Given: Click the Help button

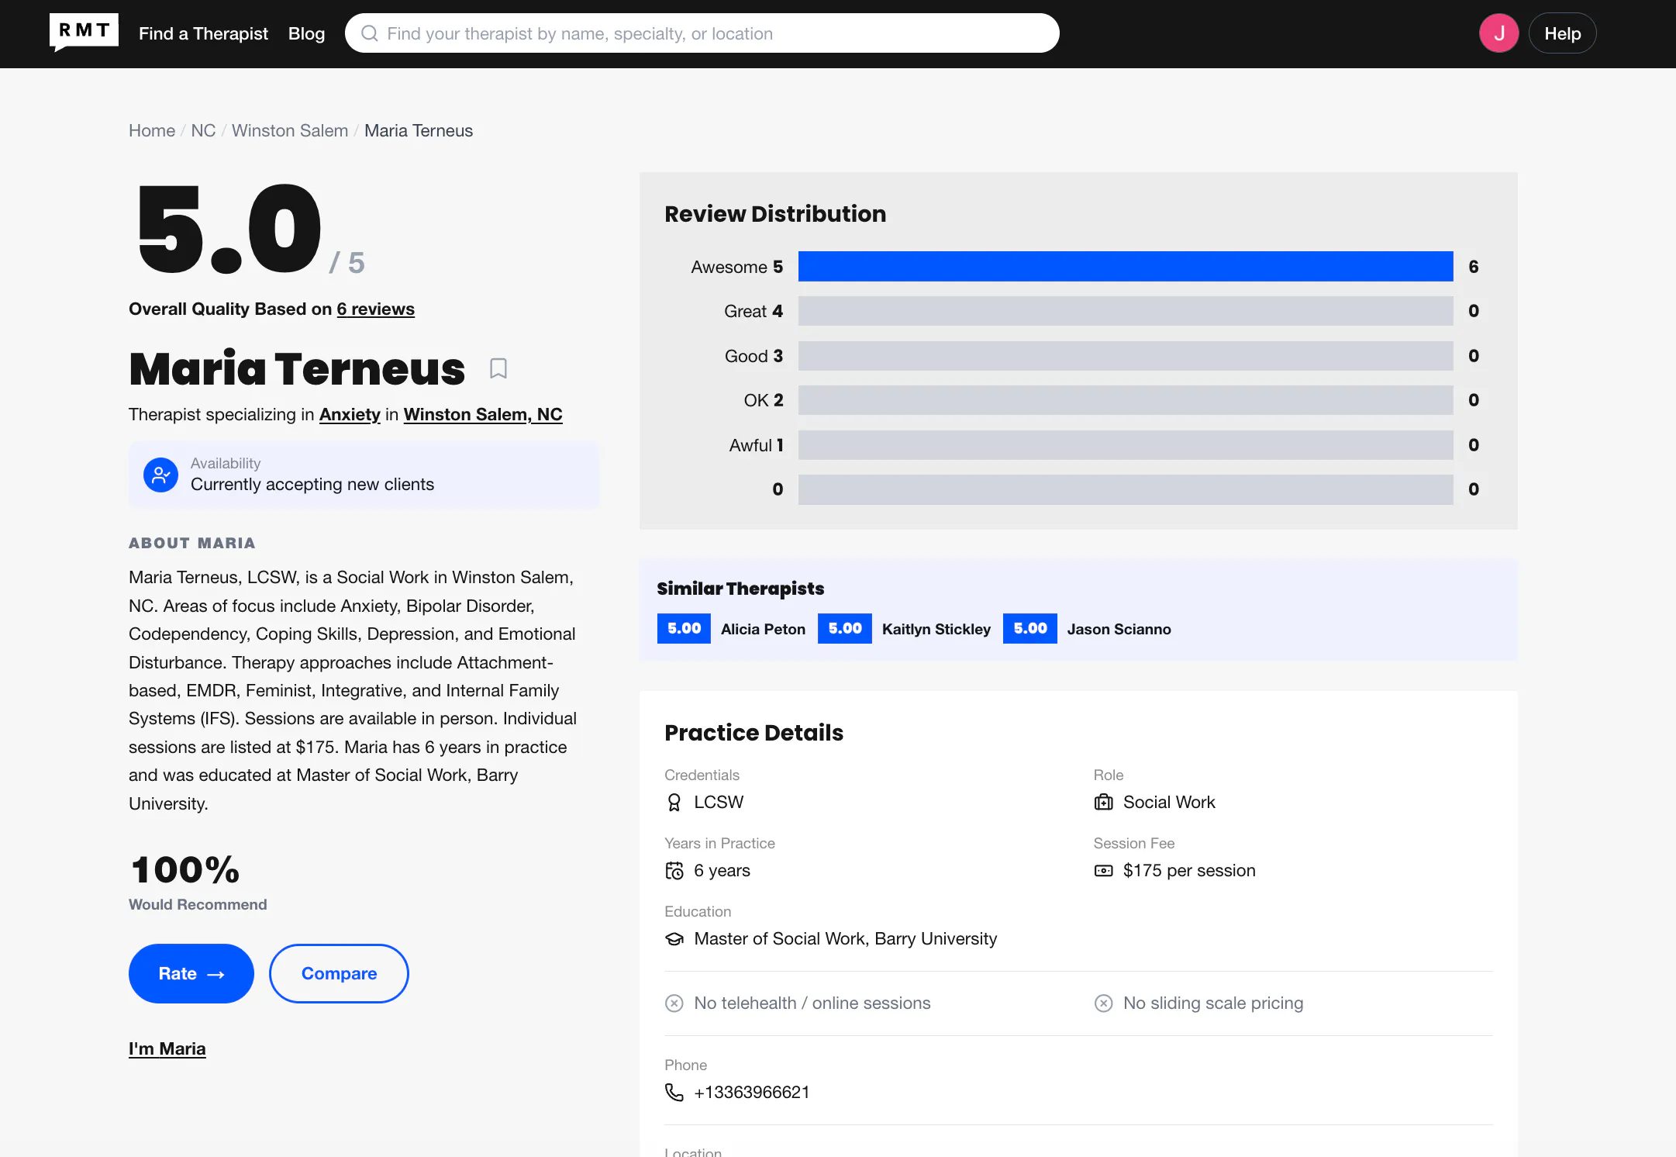Looking at the screenshot, I should [x=1562, y=33].
